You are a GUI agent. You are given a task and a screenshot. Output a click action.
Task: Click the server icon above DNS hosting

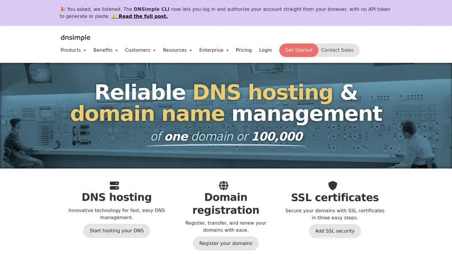pyautogui.click(x=115, y=186)
